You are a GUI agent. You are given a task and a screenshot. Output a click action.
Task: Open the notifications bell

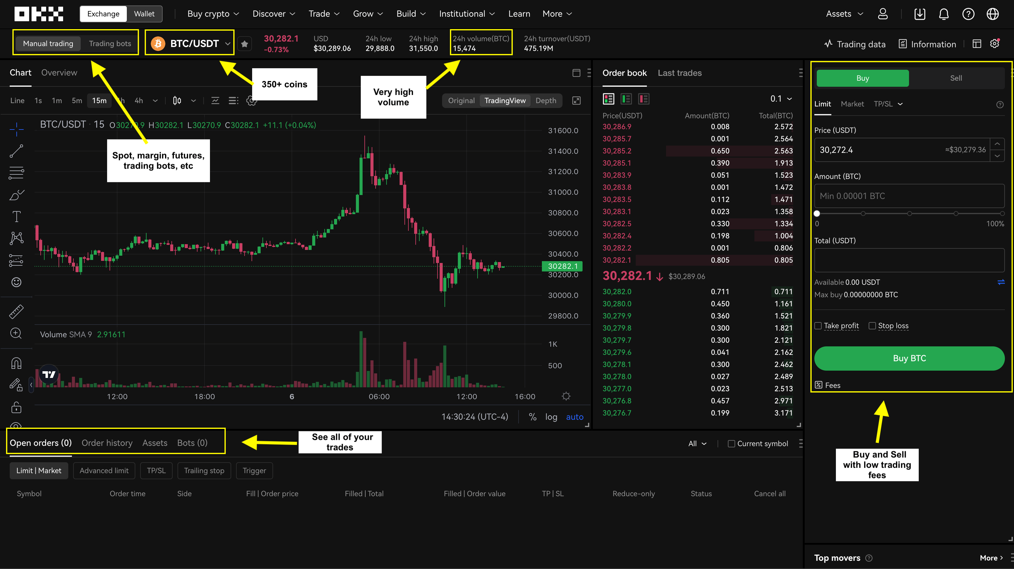click(x=944, y=14)
